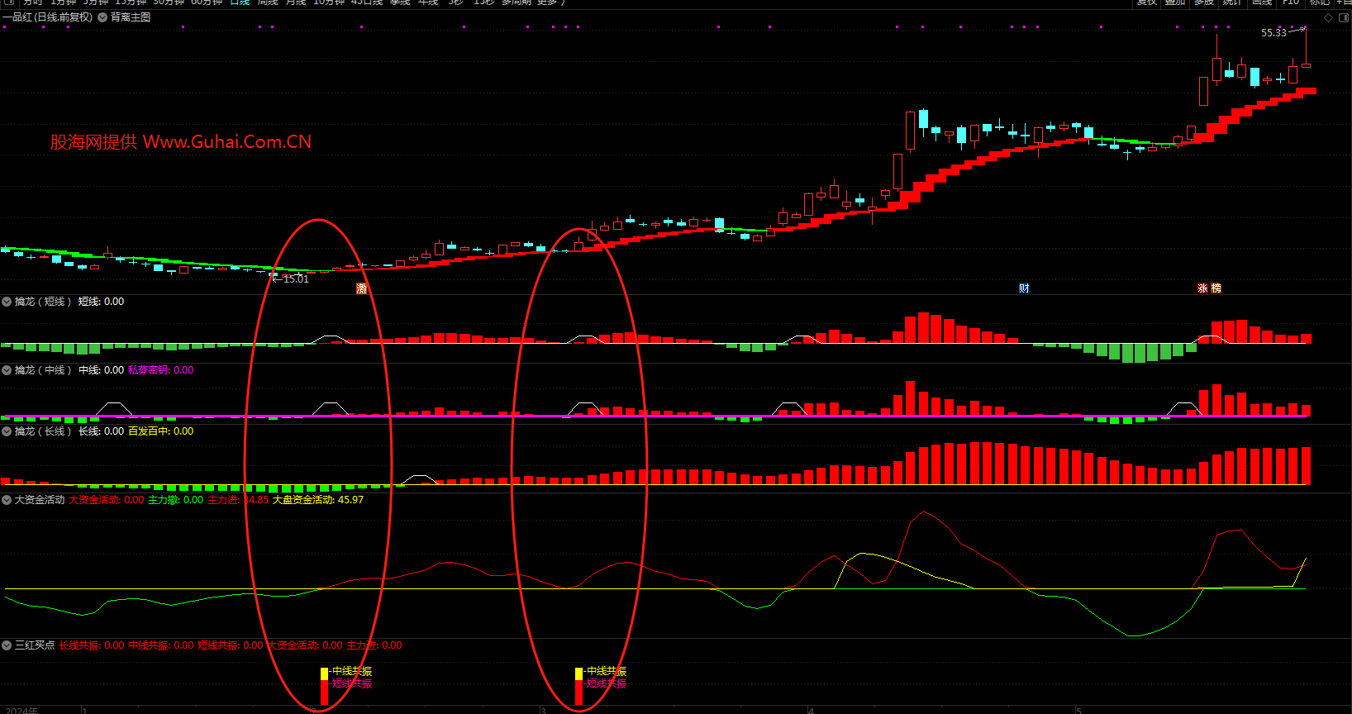Select the 擒龙（短线） indicator title
The width and height of the screenshot is (1352, 714).
click(43, 302)
